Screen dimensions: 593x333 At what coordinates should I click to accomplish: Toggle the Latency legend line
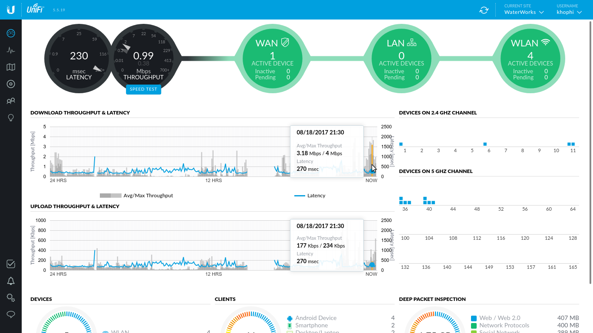pyautogui.click(x=310, y=196)
